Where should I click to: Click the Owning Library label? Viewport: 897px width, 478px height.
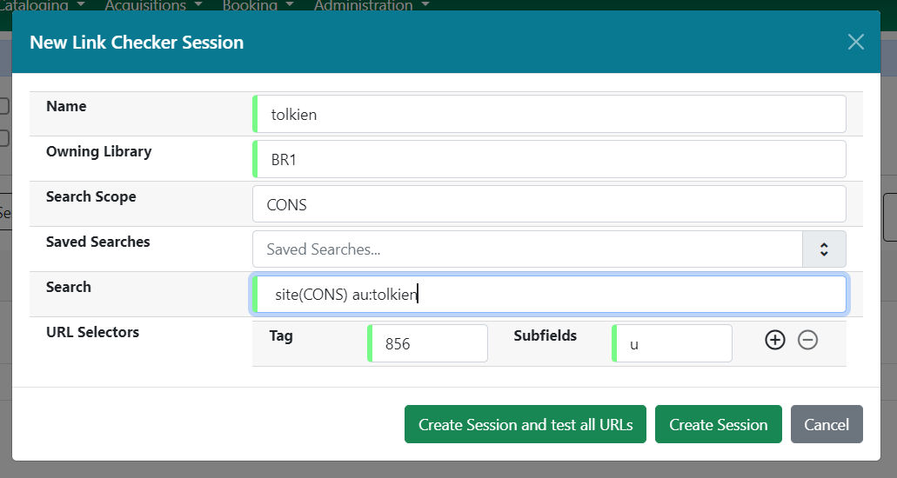pos(99,151)
